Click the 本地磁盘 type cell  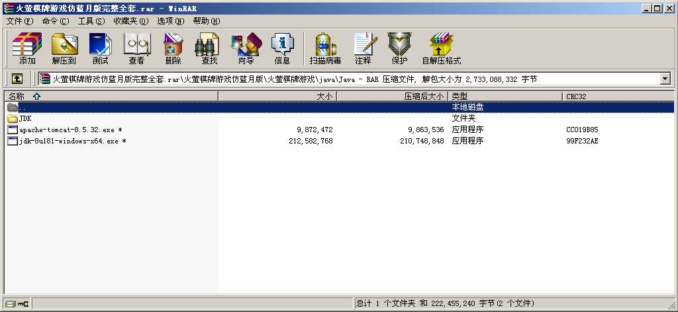467,107
